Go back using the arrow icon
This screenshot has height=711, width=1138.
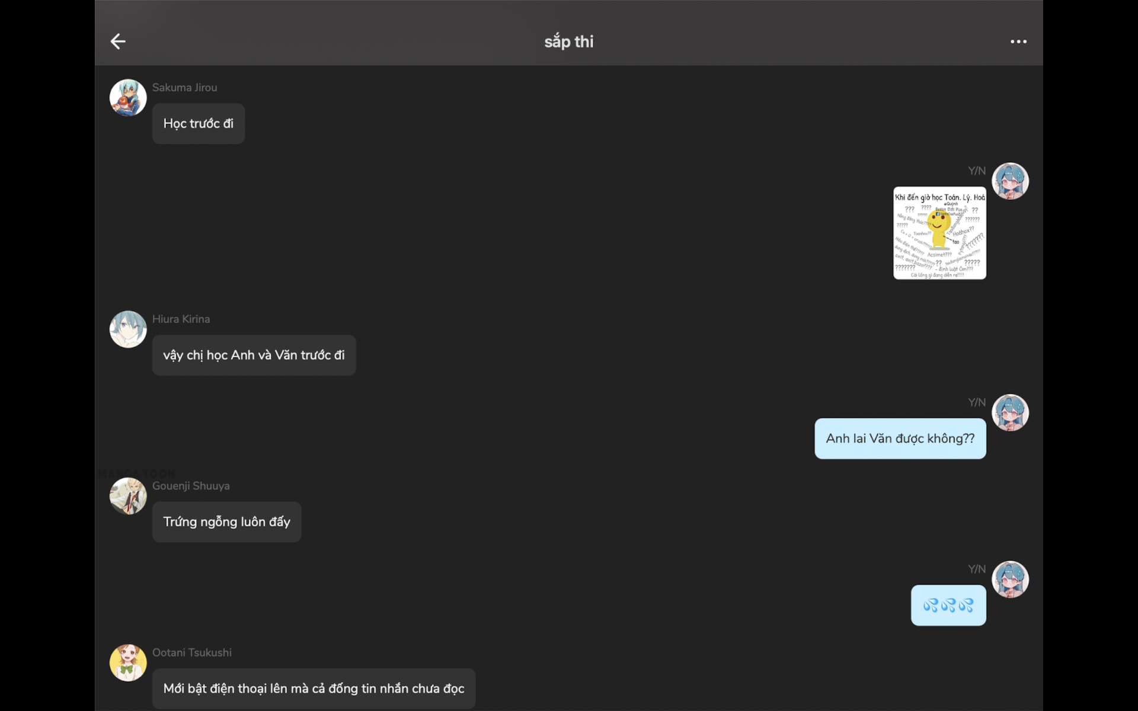pos(118,41)
